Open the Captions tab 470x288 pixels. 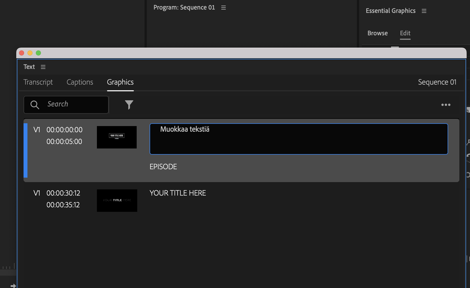point(80,82)
